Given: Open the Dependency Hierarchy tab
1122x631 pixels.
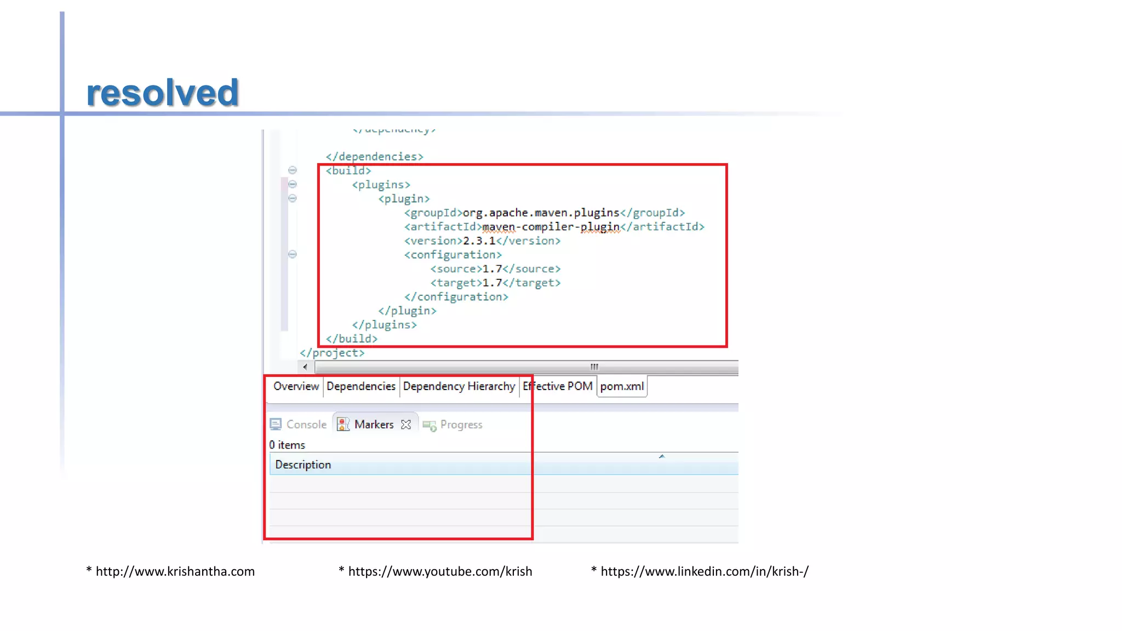Looking at the screenshot, I should [459, 386].
